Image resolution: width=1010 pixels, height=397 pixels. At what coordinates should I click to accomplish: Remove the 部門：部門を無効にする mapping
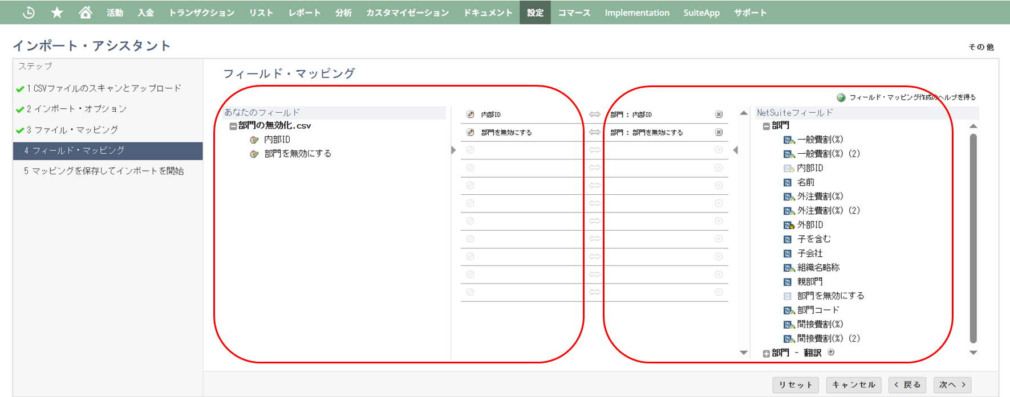coord(719,132)
